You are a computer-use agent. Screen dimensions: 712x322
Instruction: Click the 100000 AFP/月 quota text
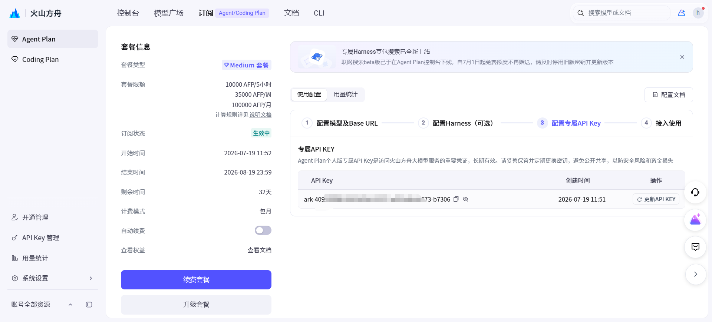click(x=251, y=105)
